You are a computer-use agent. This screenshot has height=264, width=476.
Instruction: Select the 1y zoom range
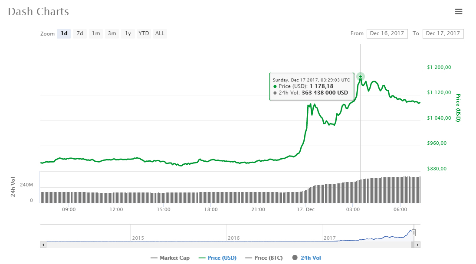tap(128, 33)
